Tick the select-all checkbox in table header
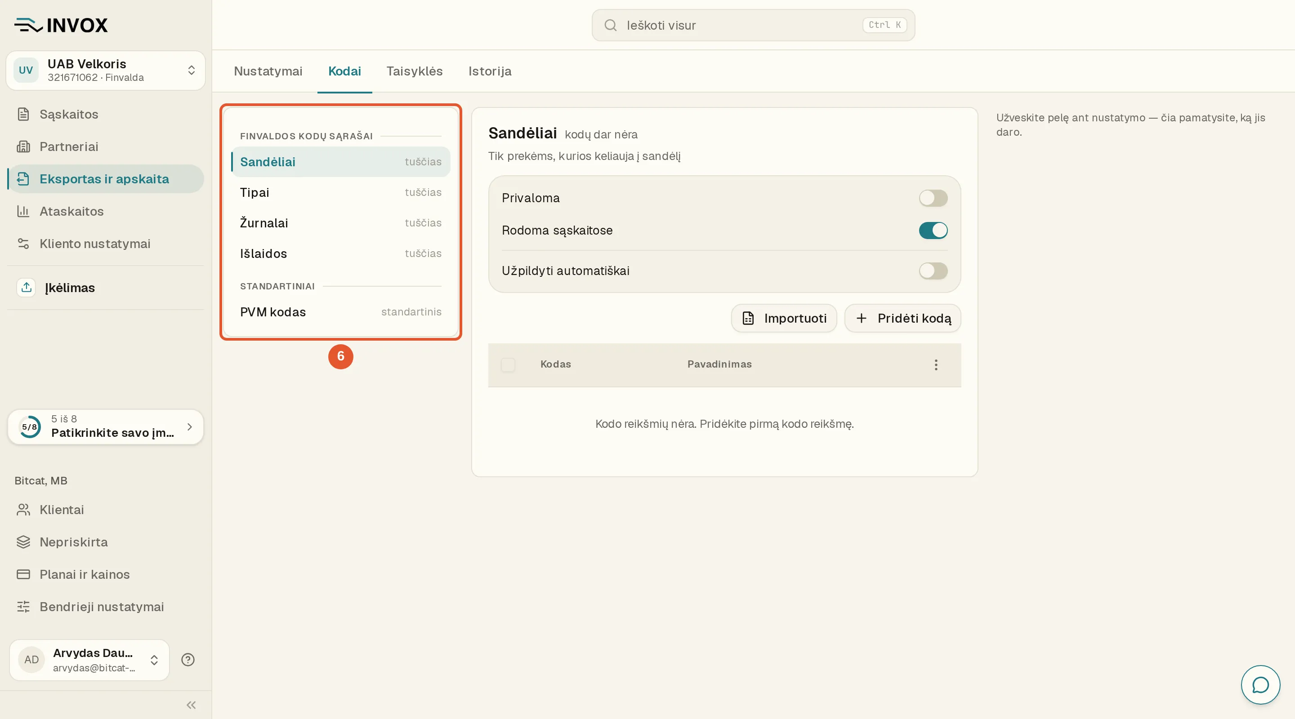 point(508,365)
